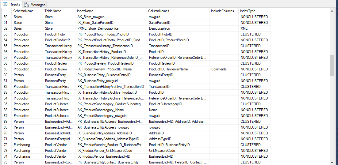The width and height of the screenshot is (338, 165).
Task: Select row 50 via its row header
Action: pyautogui.click(x=6, y=17)
